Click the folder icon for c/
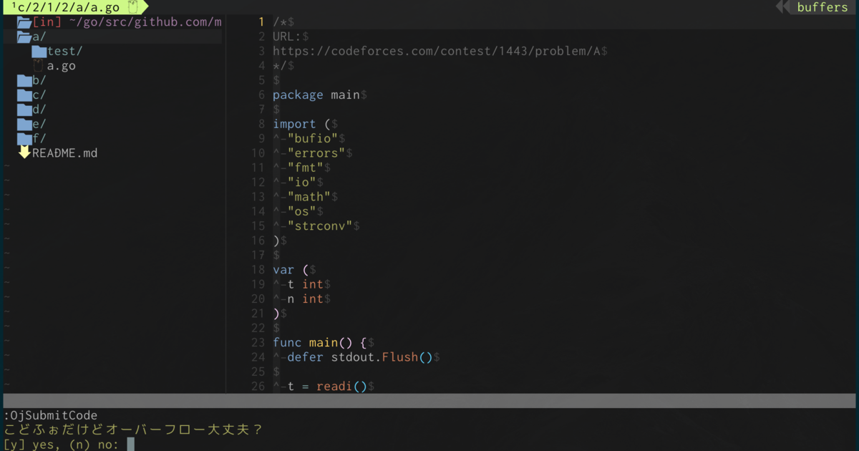Screen dimensions: 859x451 (24, 95)
